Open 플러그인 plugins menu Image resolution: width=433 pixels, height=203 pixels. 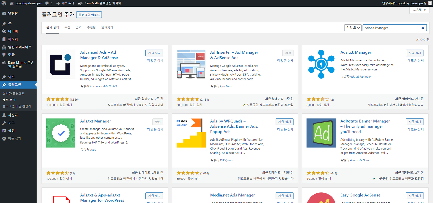(18, 85)
